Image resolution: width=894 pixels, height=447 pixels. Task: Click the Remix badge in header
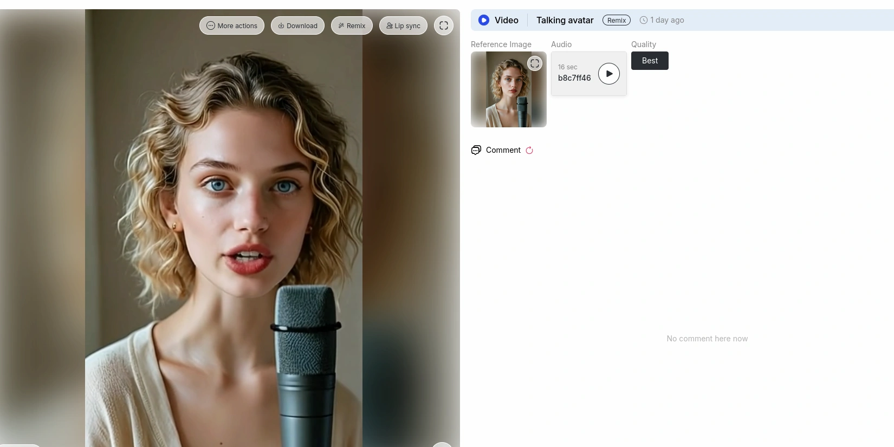pos(616,20)
